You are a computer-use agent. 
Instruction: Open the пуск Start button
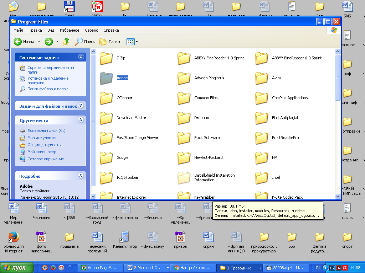[x=17, y=268]
